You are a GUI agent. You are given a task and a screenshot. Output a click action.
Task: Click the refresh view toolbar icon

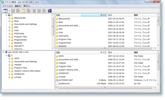tap(5, 11)
